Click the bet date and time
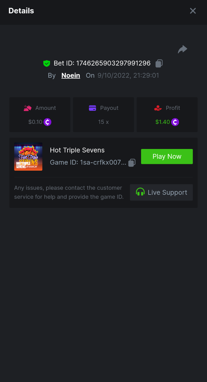Viewport: 207px width, 382px height. pyautogui.click(x=128, y=75)
